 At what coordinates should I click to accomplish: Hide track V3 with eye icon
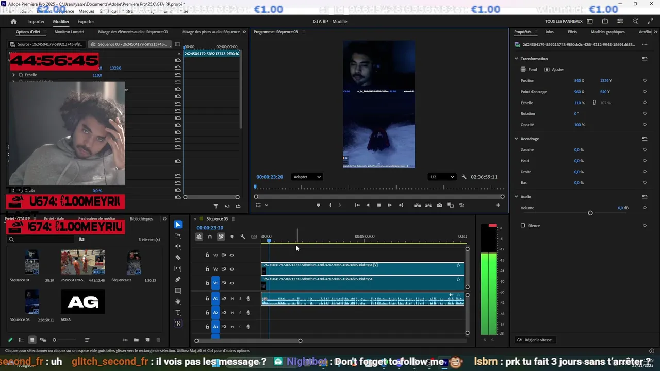[x=232, y=255]
